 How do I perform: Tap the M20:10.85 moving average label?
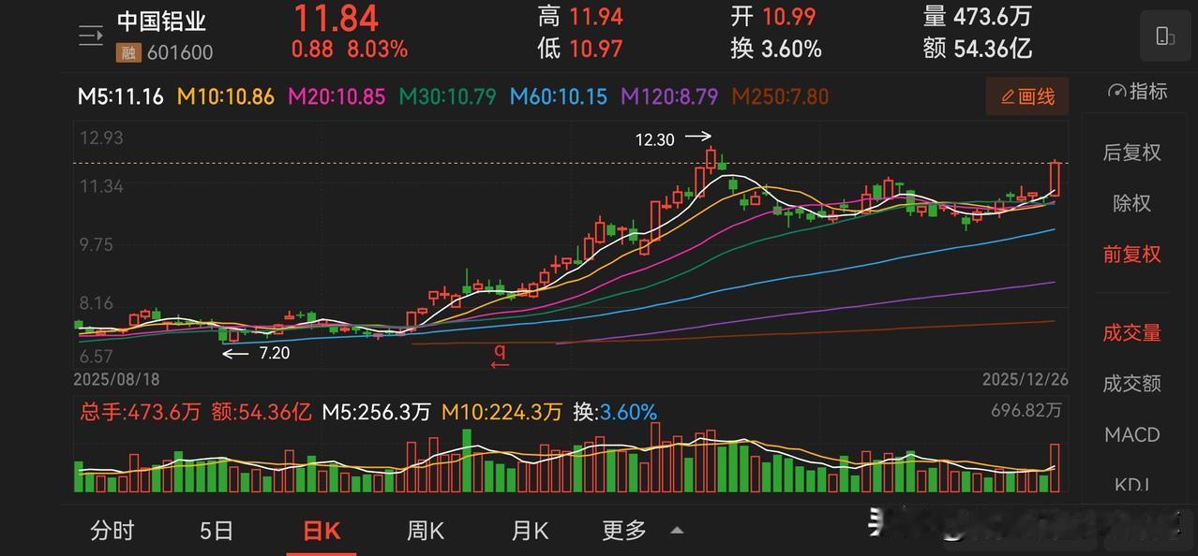pyautogui.click(x=337, y=95)
